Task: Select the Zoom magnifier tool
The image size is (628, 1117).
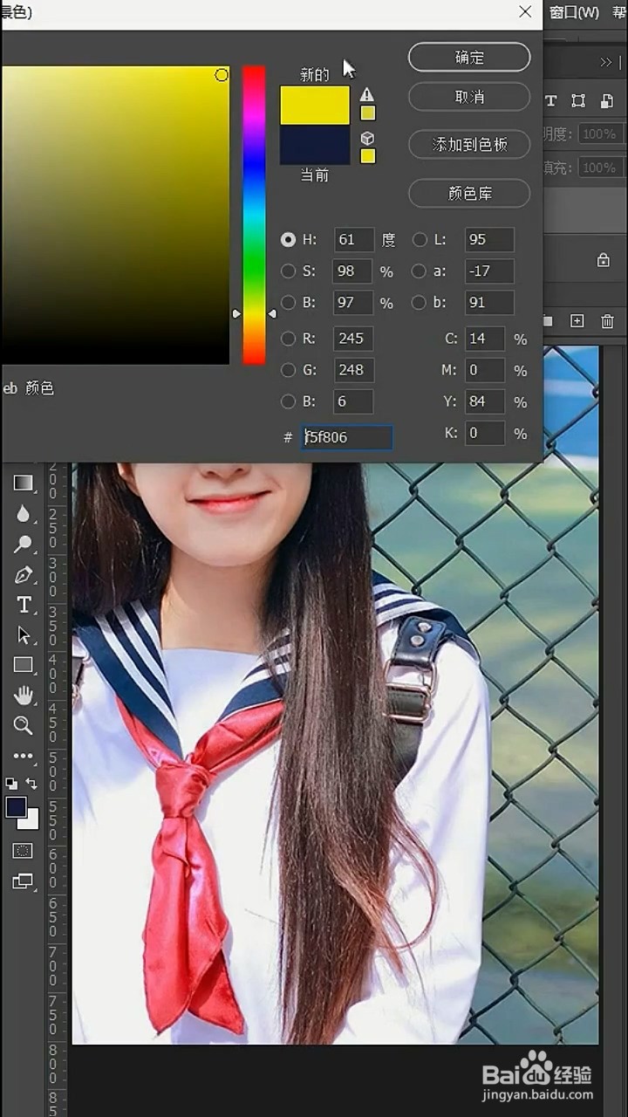Action: 23,725
